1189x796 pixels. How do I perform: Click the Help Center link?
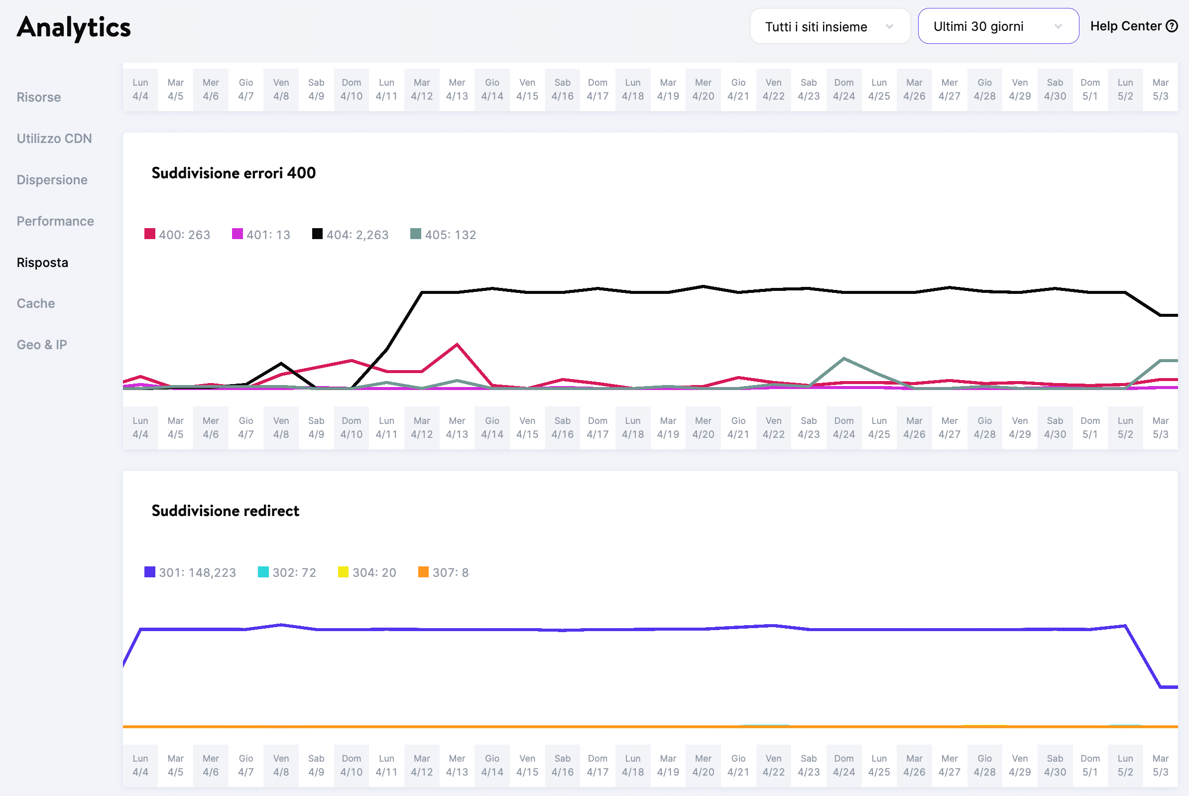tap(1126, 26)
